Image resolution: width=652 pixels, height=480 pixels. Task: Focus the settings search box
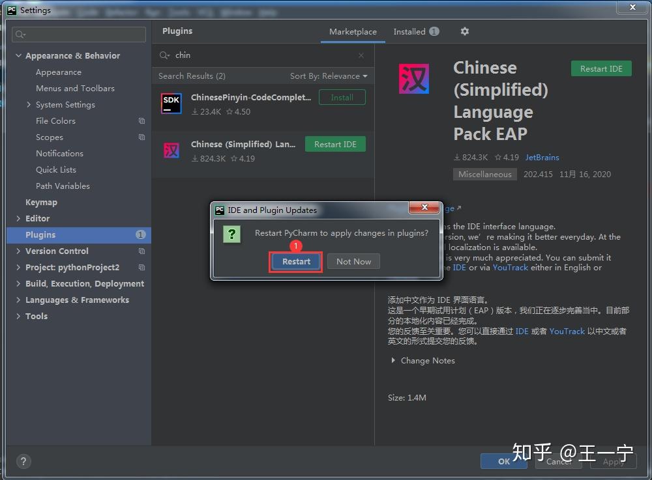point(79,34)
